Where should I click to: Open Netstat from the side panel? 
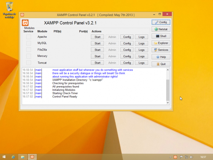tap(161, 29)
